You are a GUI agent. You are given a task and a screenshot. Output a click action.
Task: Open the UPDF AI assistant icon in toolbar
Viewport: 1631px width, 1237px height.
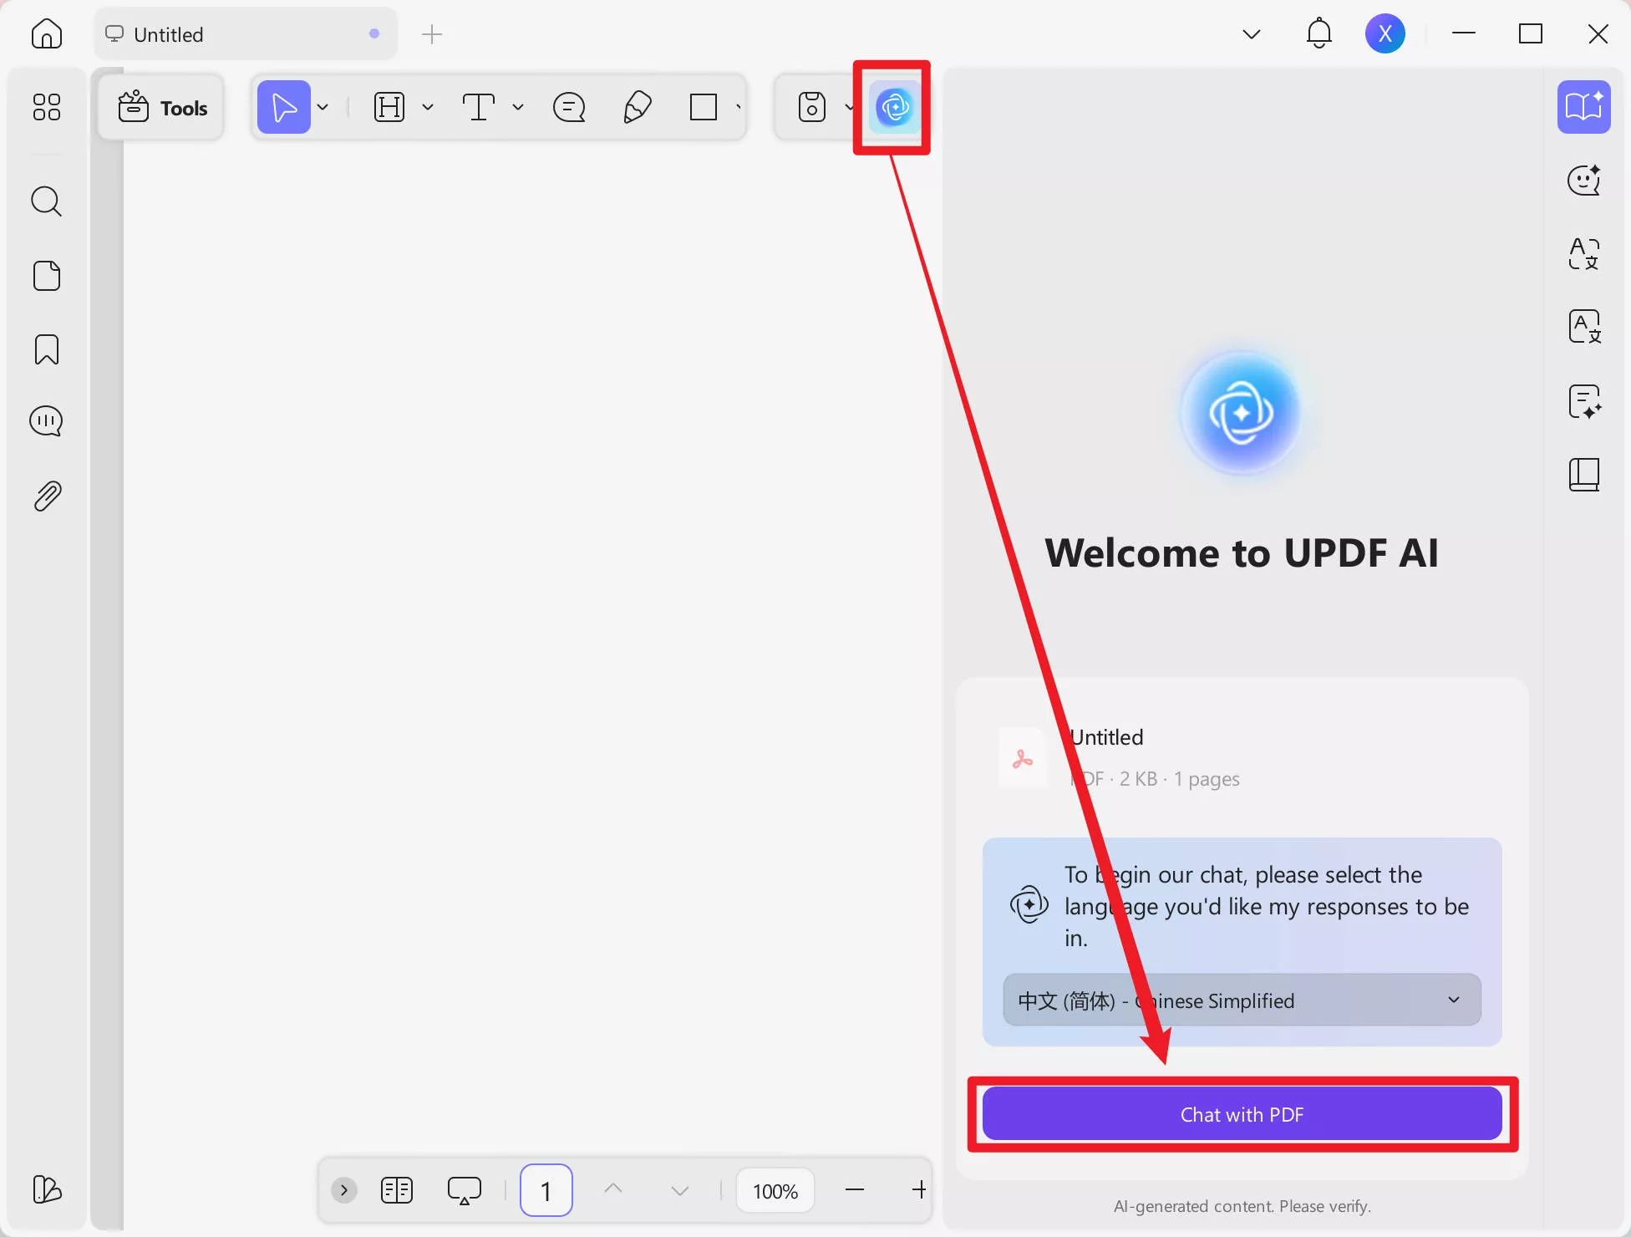click(892, 107)
